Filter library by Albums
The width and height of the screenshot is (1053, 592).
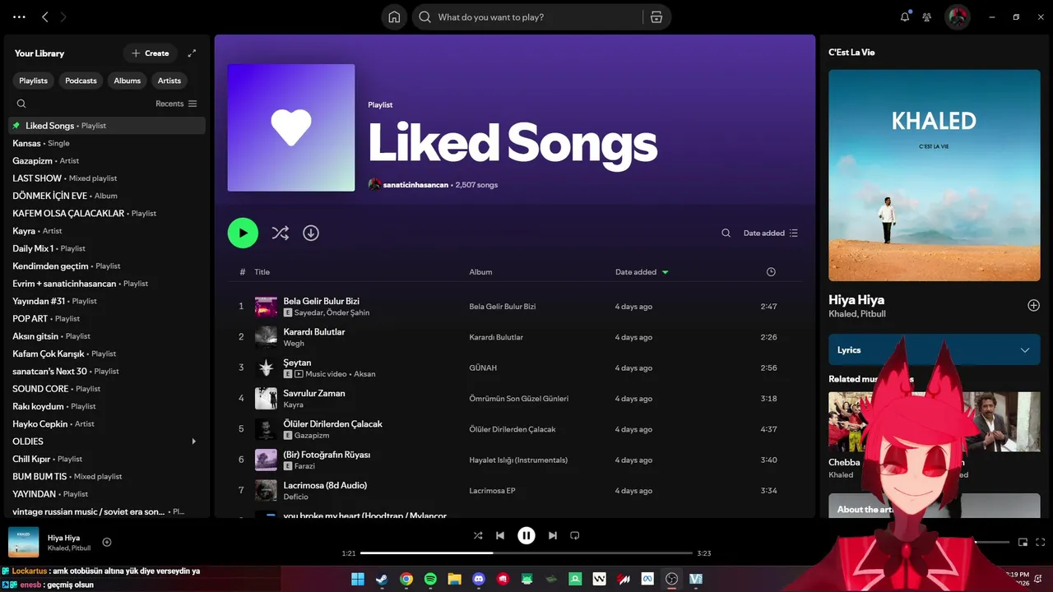click(128, 81)
